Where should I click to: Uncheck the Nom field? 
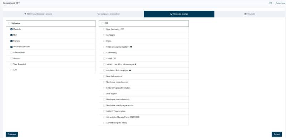tap(11, 35)
